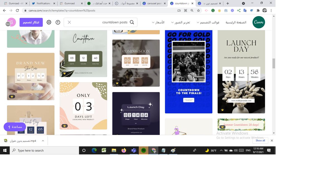Viewport: 334px width, 193px height.
Task: Open a new Chrome tab with plus button
Action: [x=228, y=3]
